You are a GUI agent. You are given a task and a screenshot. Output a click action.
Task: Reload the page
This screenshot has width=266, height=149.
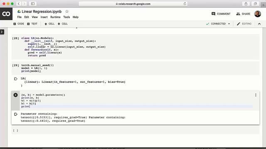[185, 4]
